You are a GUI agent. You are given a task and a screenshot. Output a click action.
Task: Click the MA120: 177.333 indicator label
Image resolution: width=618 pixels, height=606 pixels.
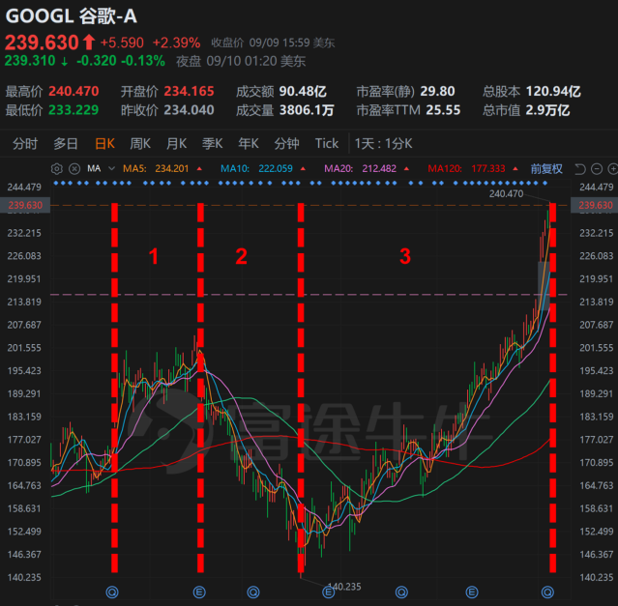467,168
